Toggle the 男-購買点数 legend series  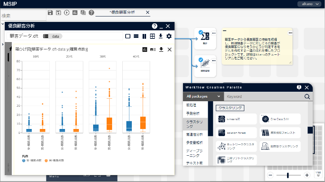[55, 160]
